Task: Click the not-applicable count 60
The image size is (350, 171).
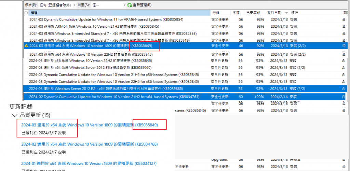Action: pyautogui.click(x=241, y=97)
